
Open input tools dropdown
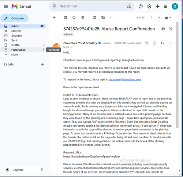point(168,18)
